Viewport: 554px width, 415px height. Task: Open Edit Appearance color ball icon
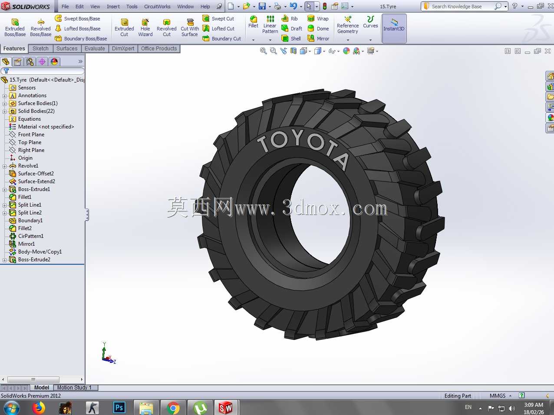[346, 51]
